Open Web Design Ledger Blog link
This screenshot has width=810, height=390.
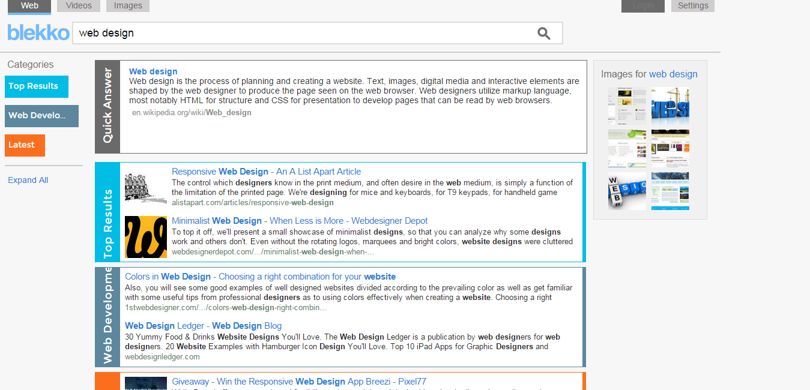pyautogui.click(x=203, y=326)
